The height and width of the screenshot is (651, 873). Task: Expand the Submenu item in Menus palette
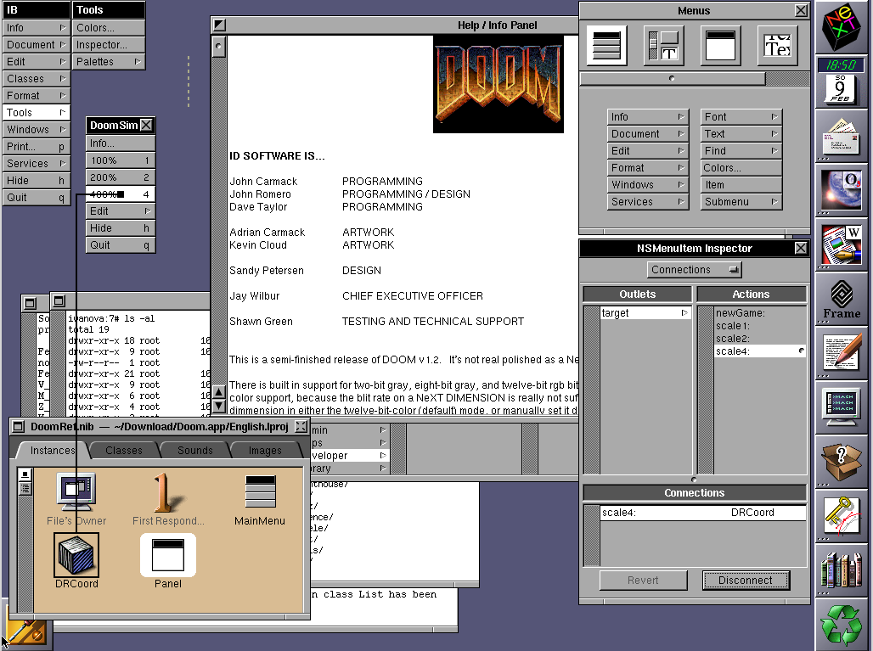click(741, 202)
